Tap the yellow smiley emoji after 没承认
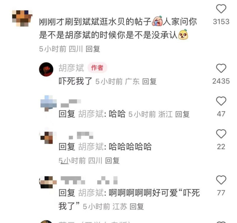 (183, 35)
